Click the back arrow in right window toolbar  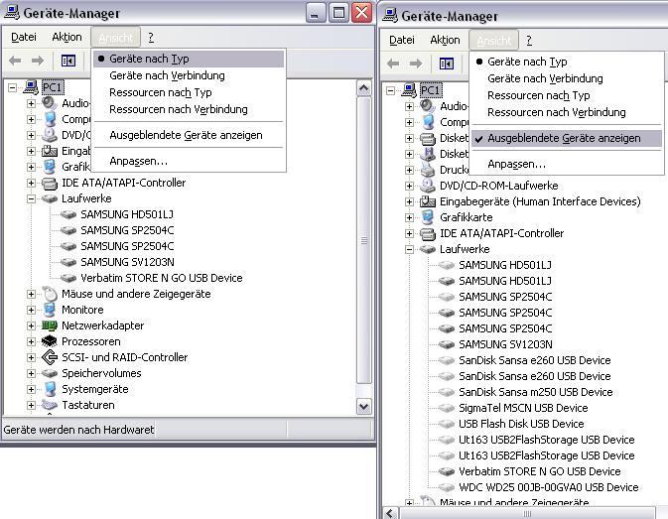tap(393, 64)
